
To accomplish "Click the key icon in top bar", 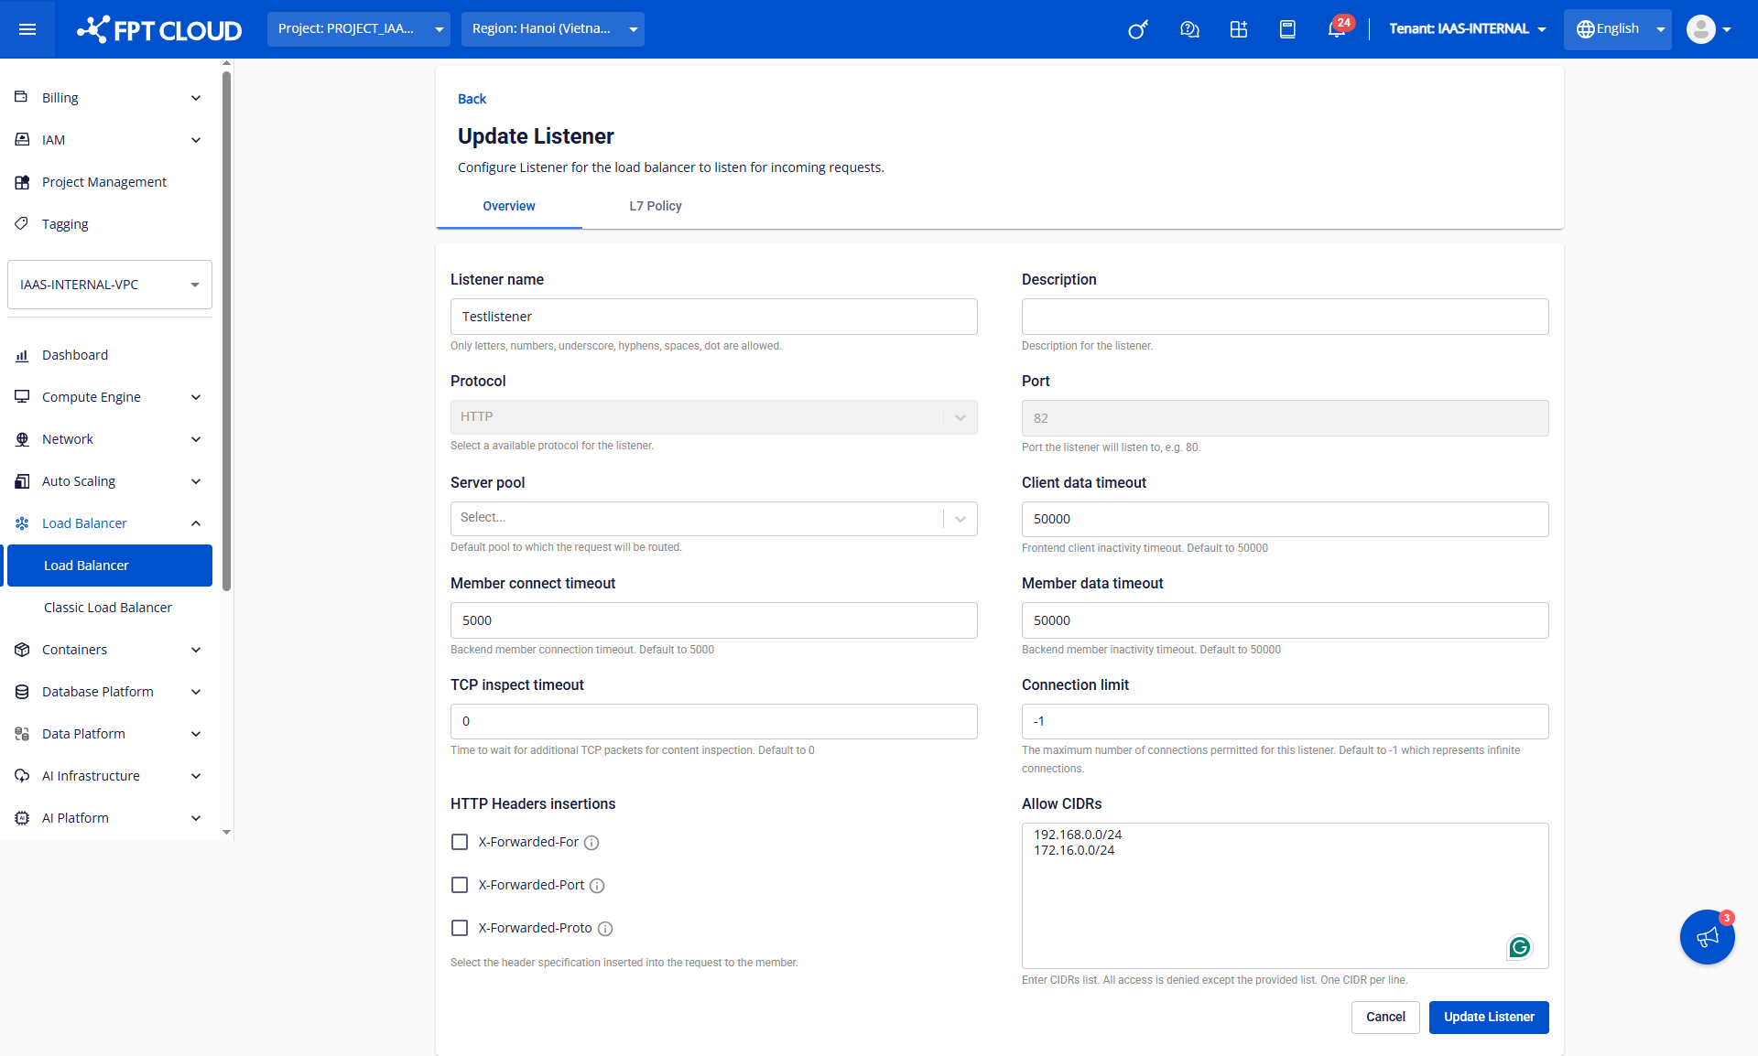I will point(1138,29).
